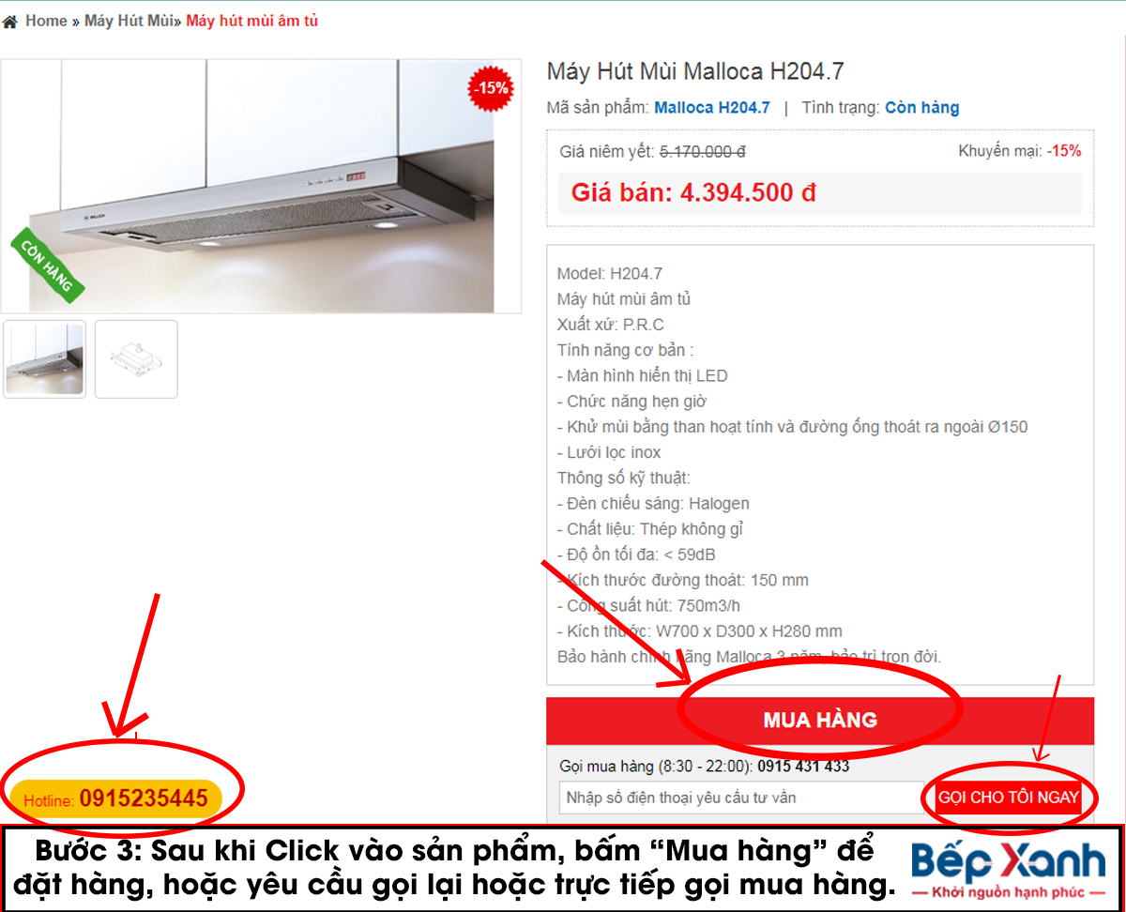Click the -15% discount badge
Image resolution: width=1126 pixels, height=912 pixels.
point(491,88)
